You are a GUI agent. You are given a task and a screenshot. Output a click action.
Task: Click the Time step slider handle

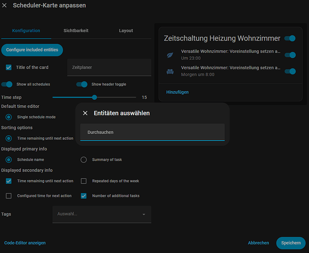[x=94, y=97]
